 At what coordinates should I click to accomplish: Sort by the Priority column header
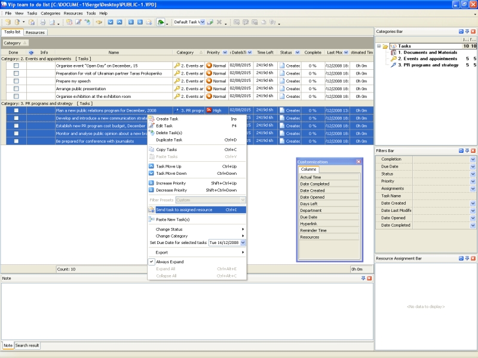213,53
